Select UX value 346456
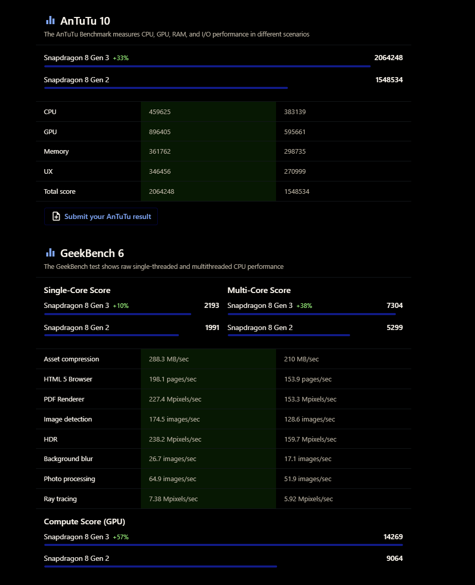The image size is (475, 585). click(160, 171)
